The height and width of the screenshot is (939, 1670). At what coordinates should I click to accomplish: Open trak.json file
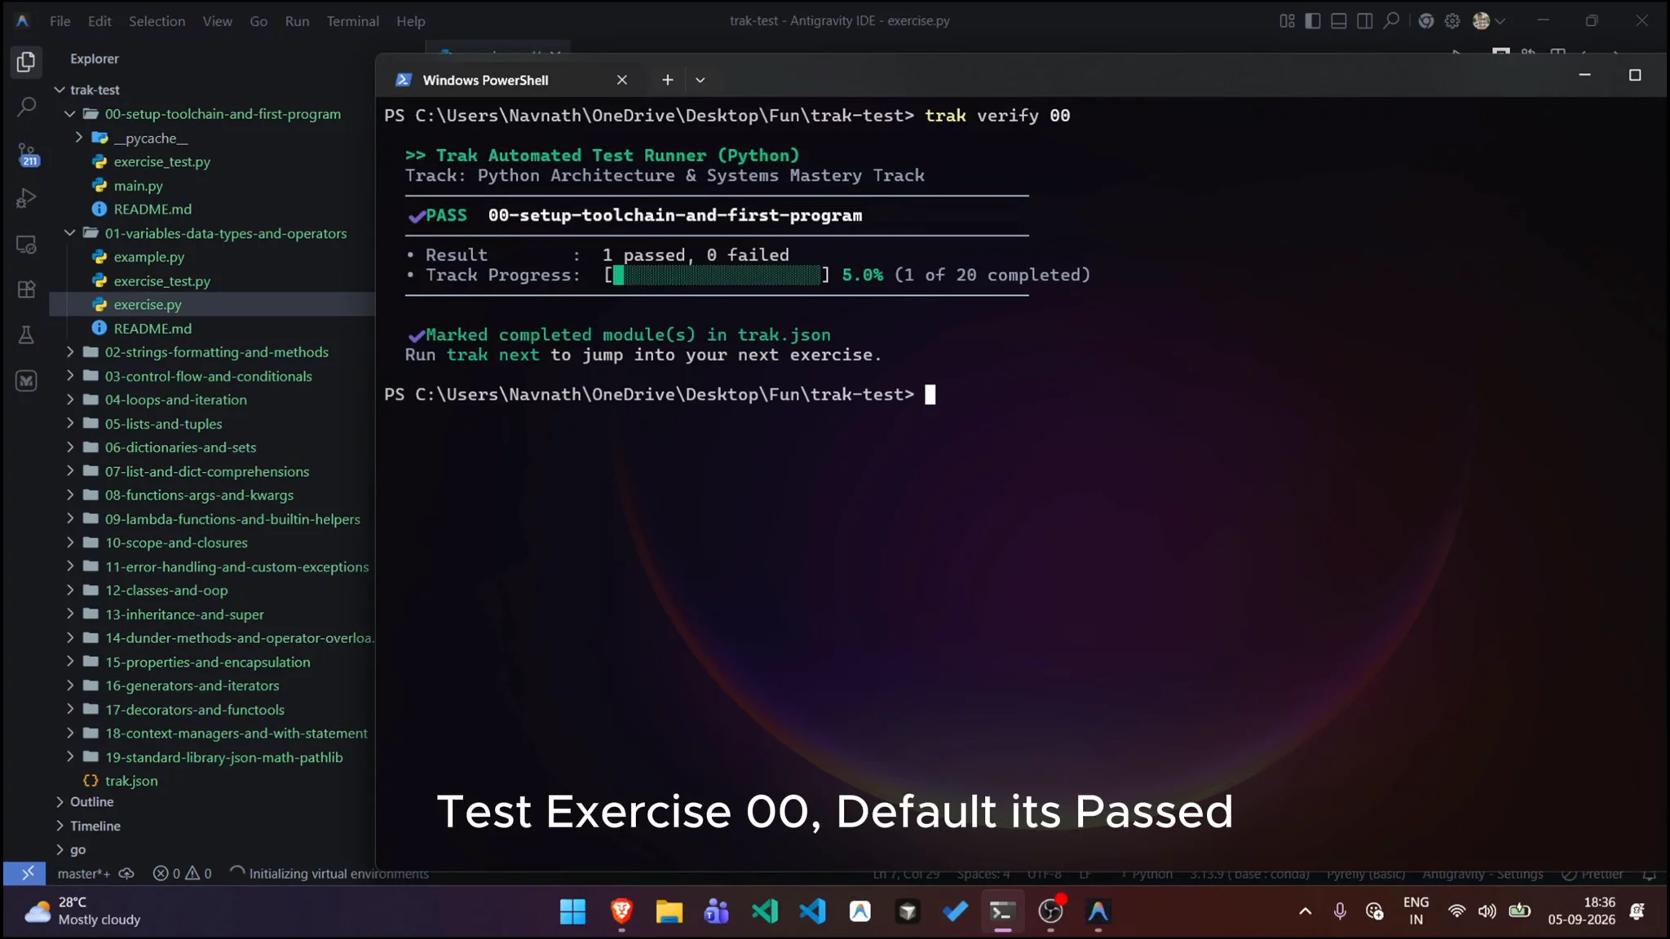(130, 781)
